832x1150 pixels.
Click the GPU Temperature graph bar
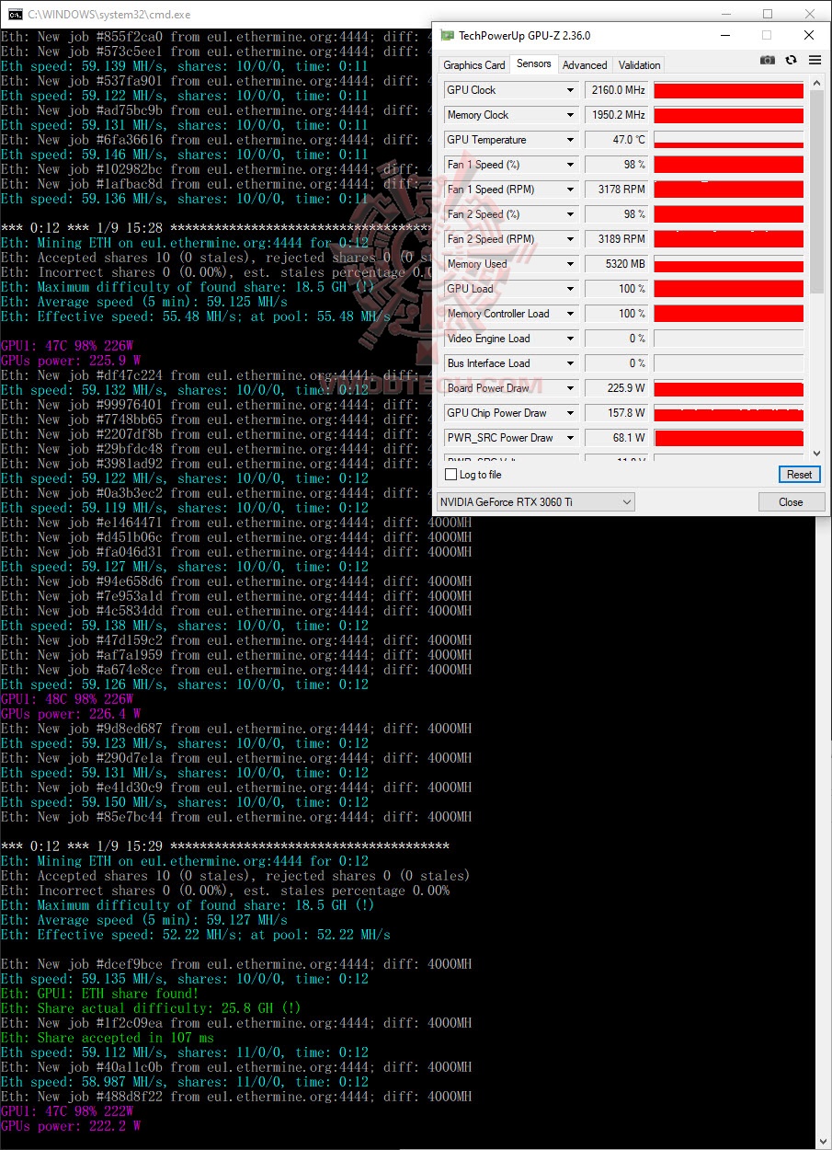(x=728, y=140)
